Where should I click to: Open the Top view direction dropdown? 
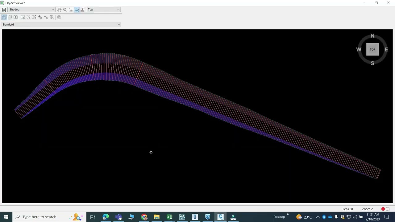tap(103, 10)
